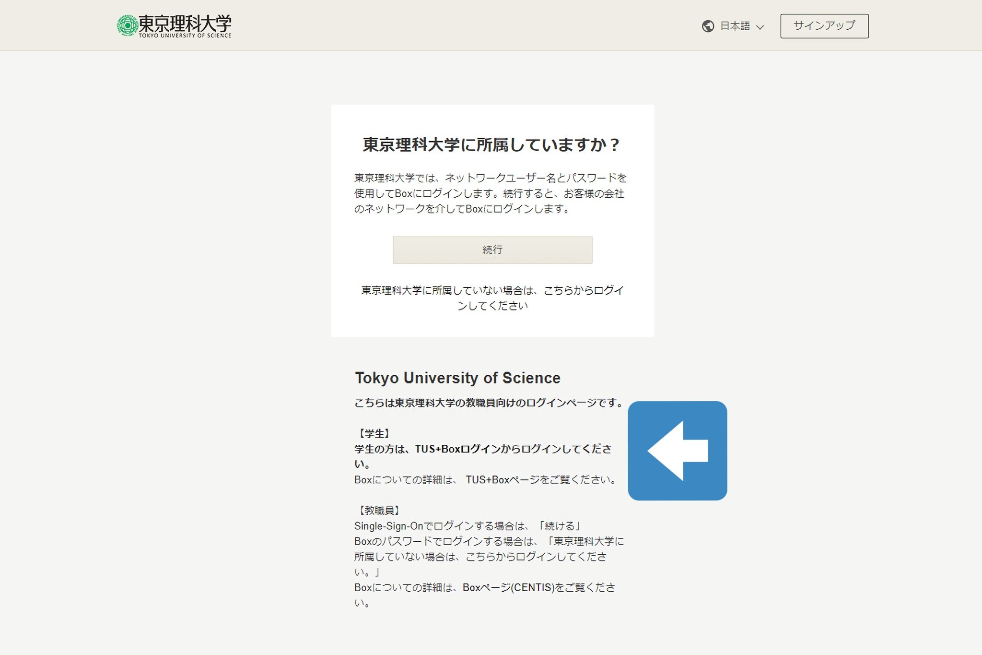Click the text こちらは東京理科大学の教職員向けのログインページです。
The image size is (982, 655).
(x=489, y=403)
